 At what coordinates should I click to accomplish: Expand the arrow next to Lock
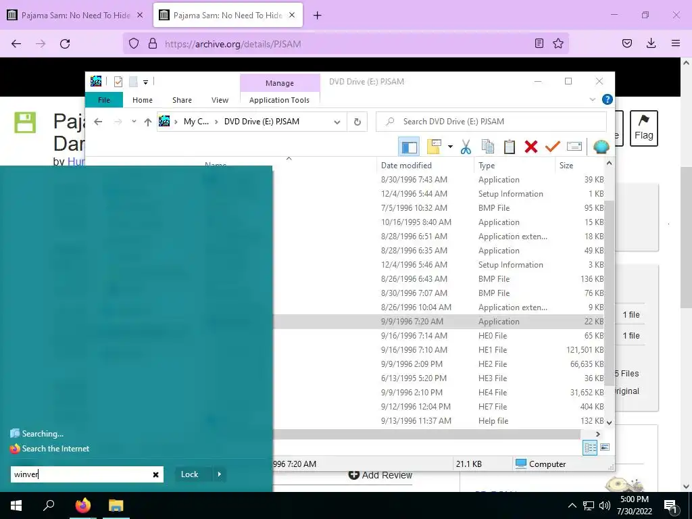[220, 474]
